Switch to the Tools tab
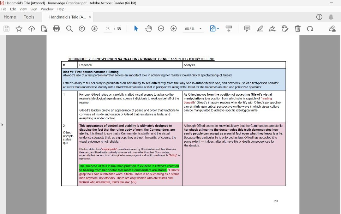This screenshot has width=341, height=214. click(29, 17)
